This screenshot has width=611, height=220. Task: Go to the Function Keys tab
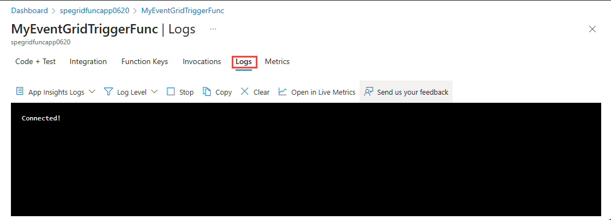click(144, 62)
